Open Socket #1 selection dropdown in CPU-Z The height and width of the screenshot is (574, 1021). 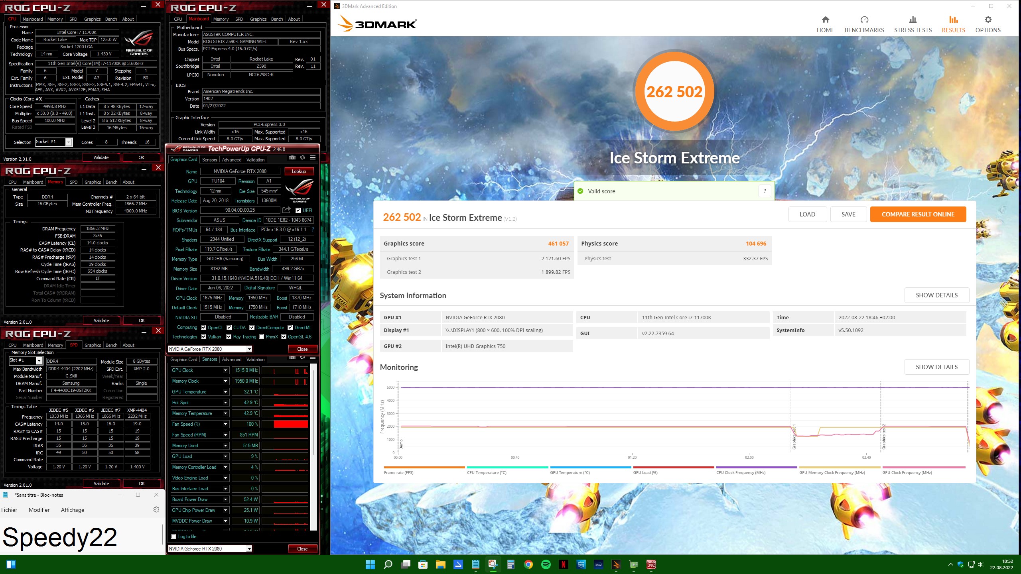pyautogui.click(x=54, y=142)
